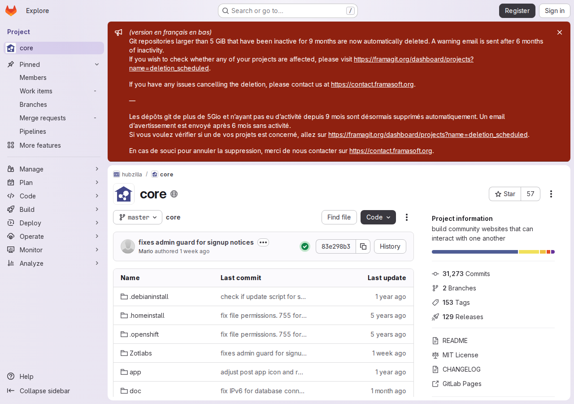Click the GitLab fox logo

pos(11,11)
